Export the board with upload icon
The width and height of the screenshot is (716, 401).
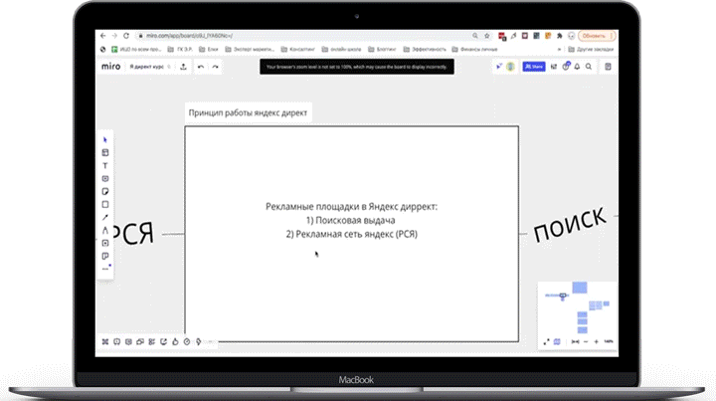point(183,67)
